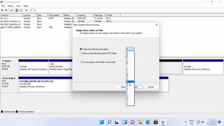Open the Chat app in taskbar
The image size is (224, 126).
(x=132, y=122)
